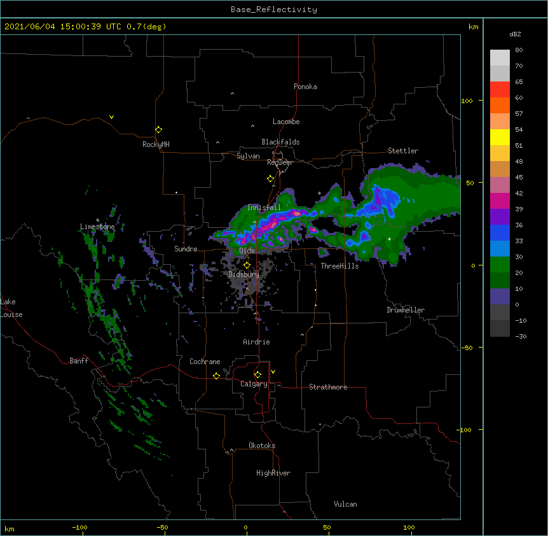Click the white asterisk above Limestone
The width and height of the screenshot is (548, 536).
[97, 220]
